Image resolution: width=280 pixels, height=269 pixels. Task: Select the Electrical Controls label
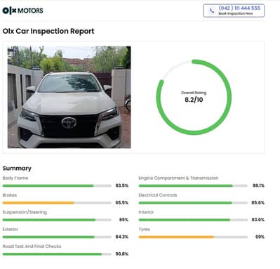(x=158, y=195)
